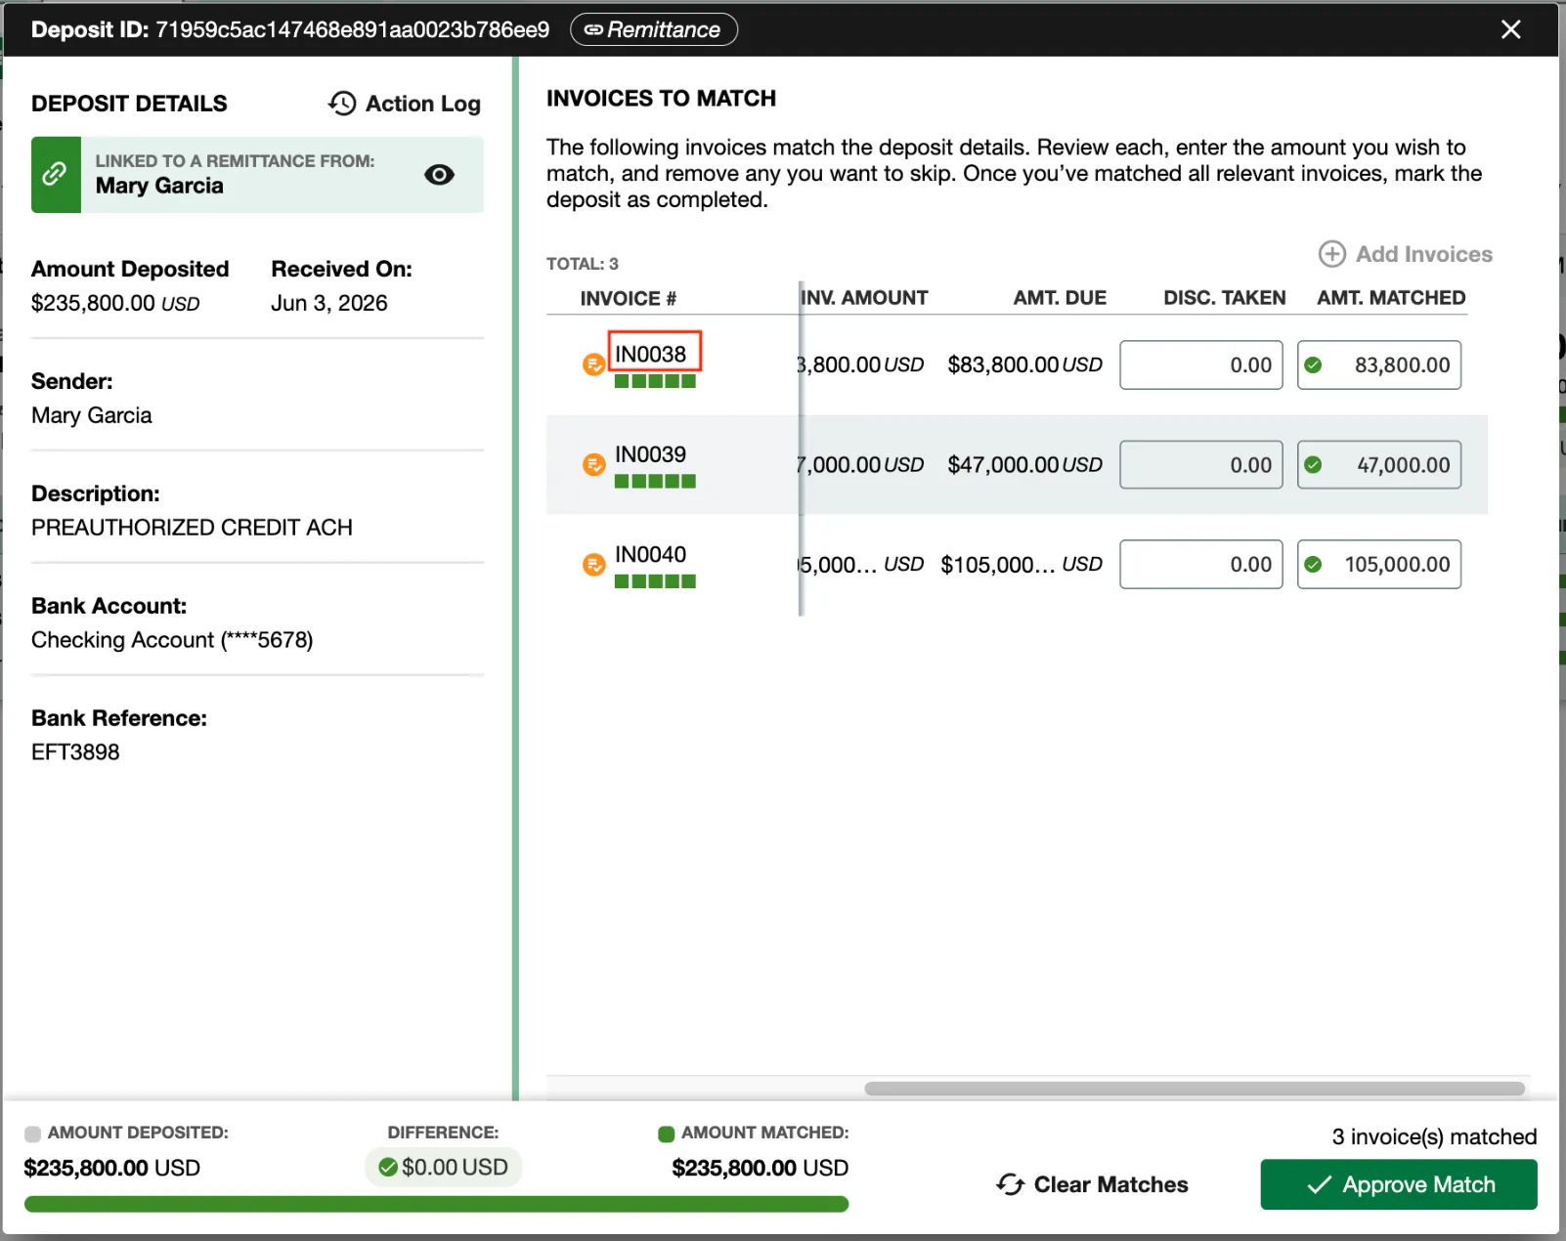The height and width of the screenshot is (1241, 1566).
Task: Click the Action Log history clock icon
Action: [x=342, y=104]
